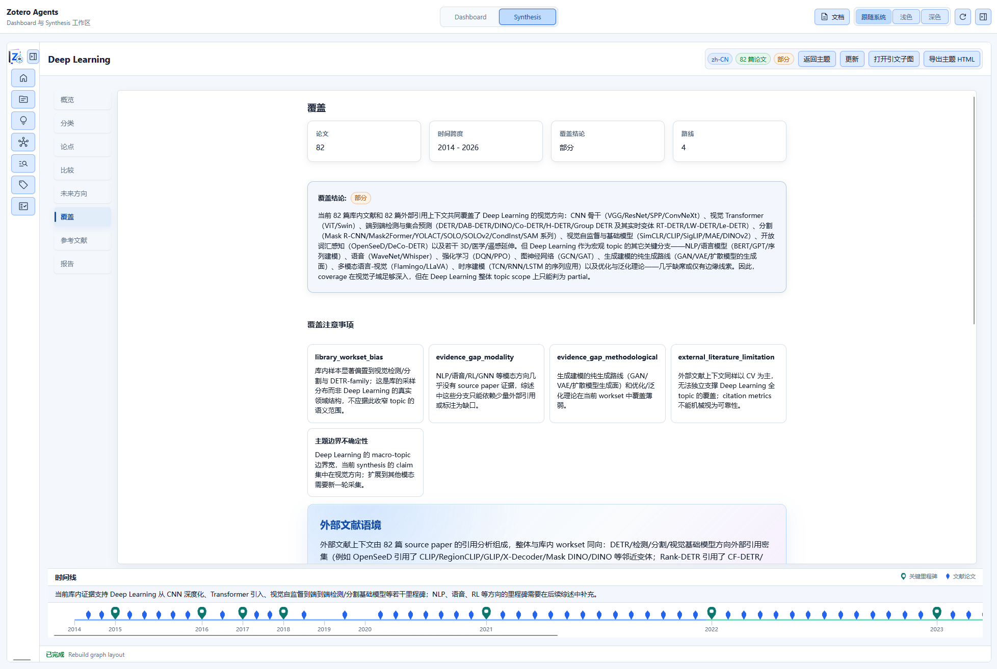This screenshot has width=997, height=669.
Task: Click the 2023 key milestone marker
Action: (x=937, y=612)
